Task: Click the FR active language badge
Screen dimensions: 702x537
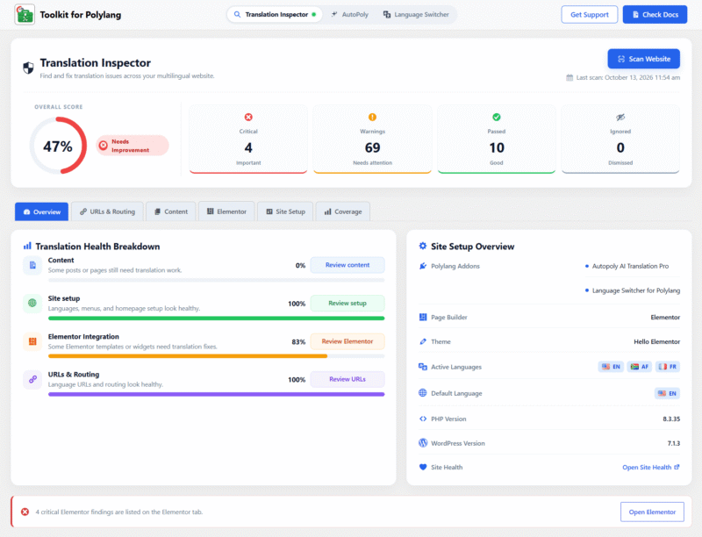Action: (x=668, y=367)
